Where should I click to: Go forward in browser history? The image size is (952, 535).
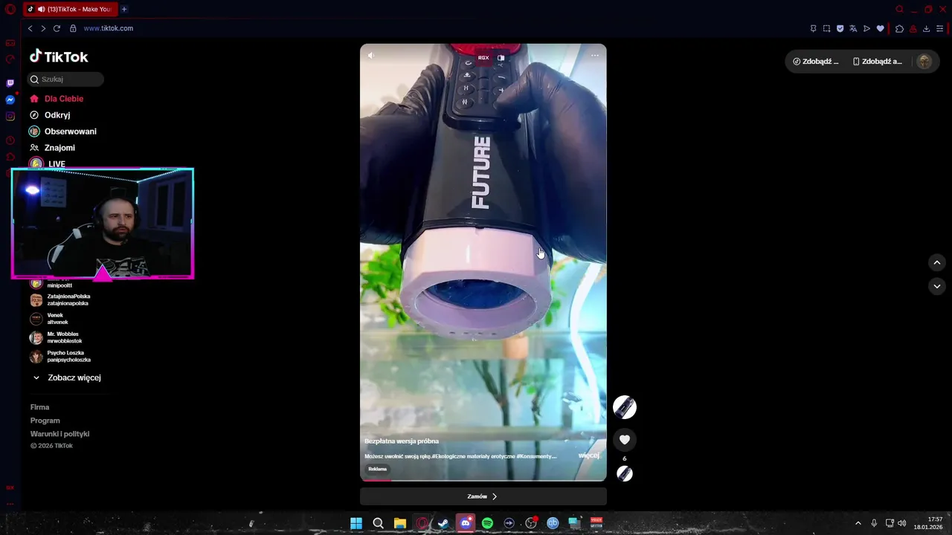coord(43,28)
